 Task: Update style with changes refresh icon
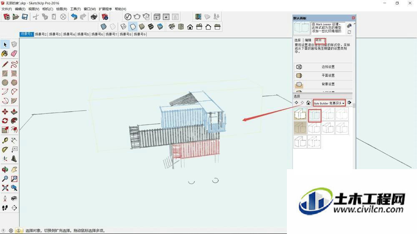(x=349, y=32)
